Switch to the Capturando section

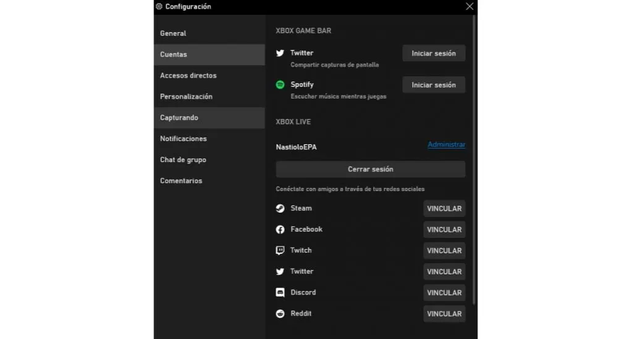(x=209, y=118)
